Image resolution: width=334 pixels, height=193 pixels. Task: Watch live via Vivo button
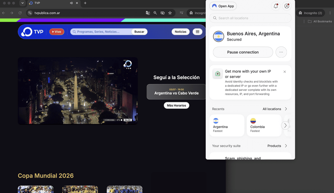(57, 32)
